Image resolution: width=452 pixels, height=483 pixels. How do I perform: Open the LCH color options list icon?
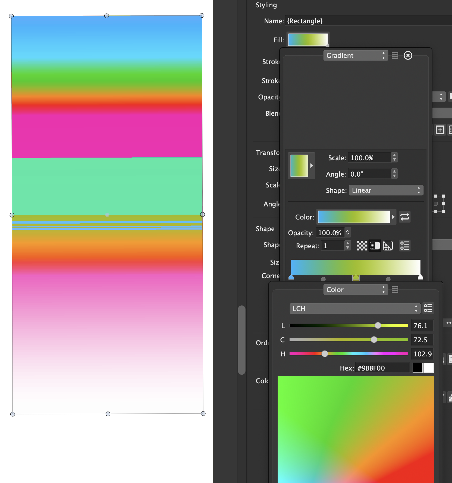coord(428,308)
